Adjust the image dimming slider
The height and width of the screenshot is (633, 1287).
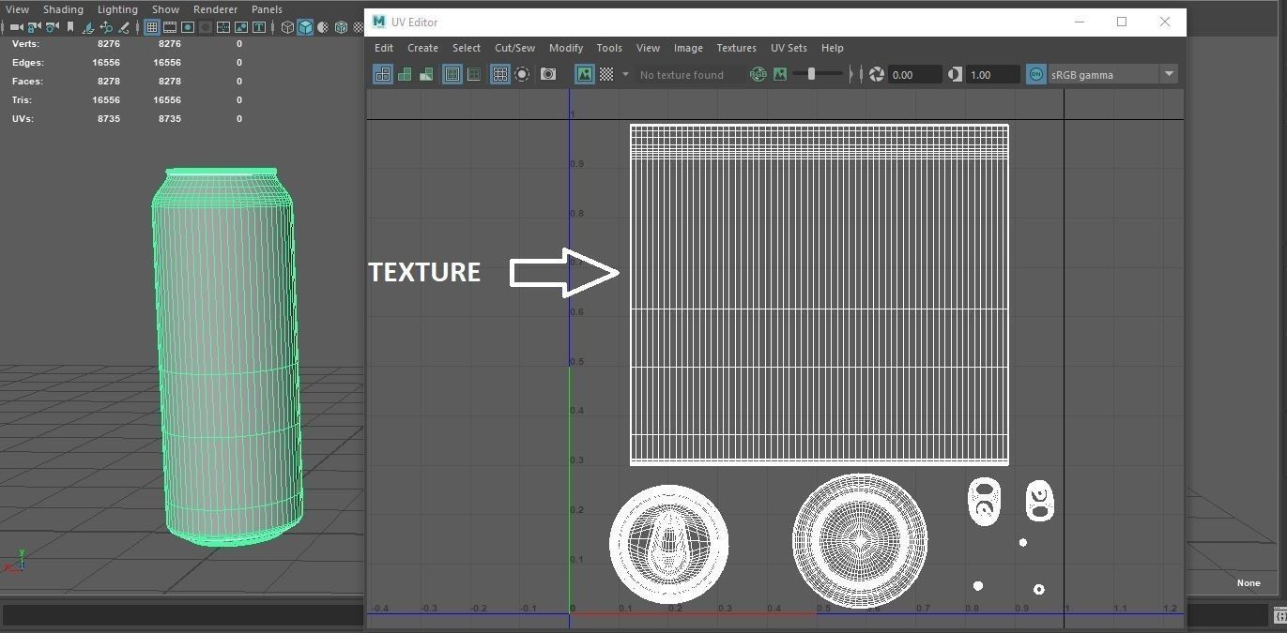pyautogui.click(x=819, y=74)
